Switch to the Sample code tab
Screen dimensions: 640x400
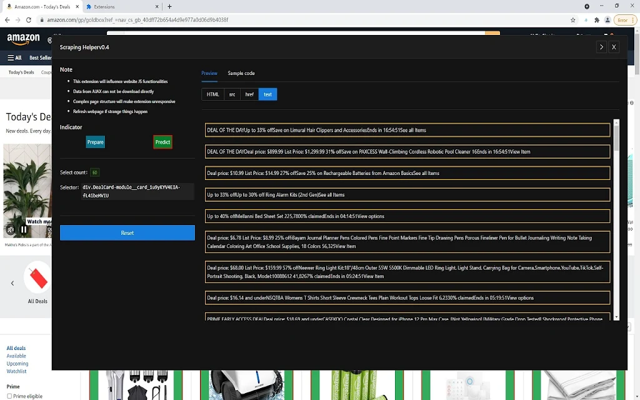(241, 73)
